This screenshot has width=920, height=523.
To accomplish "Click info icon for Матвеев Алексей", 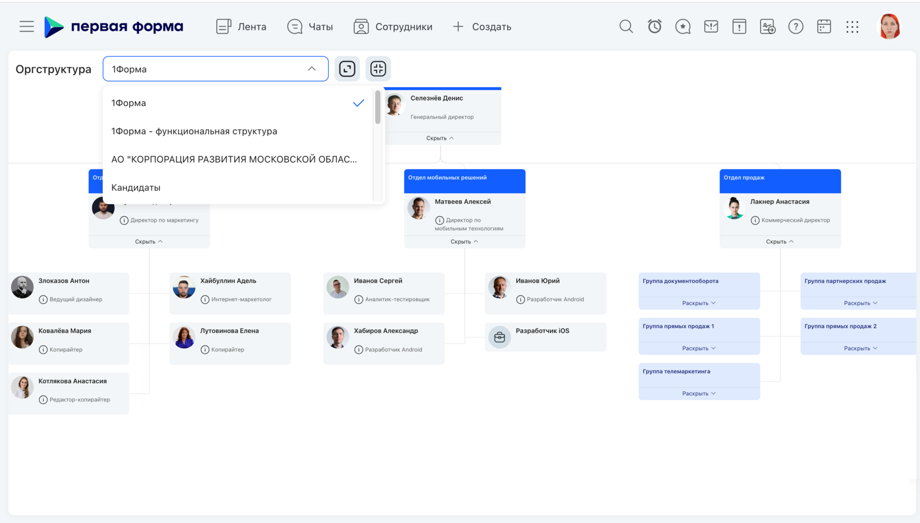I will coord(439,220).
